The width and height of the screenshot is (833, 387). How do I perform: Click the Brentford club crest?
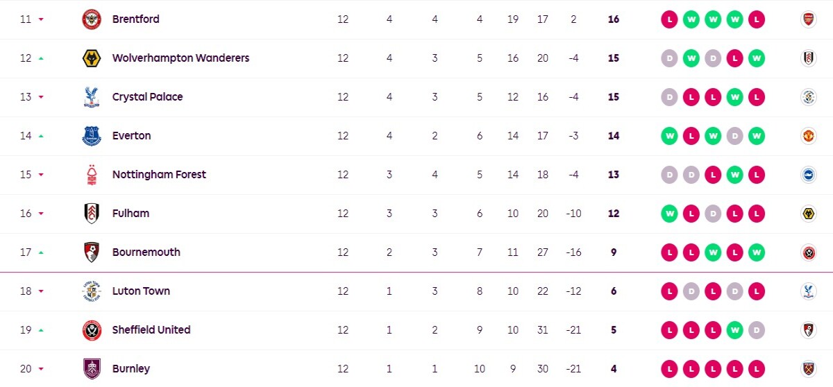point(92,19)
